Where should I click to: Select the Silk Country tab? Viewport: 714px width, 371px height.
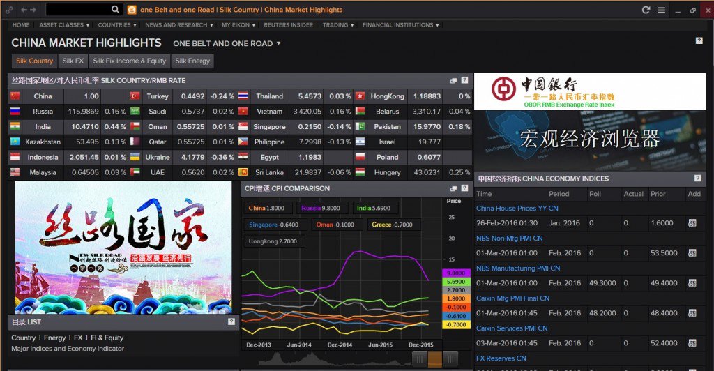tap(34, 61)
